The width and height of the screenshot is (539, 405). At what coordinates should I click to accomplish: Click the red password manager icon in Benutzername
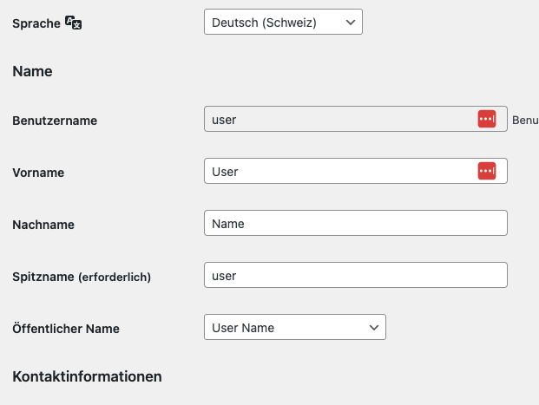[x=487, y=120]
